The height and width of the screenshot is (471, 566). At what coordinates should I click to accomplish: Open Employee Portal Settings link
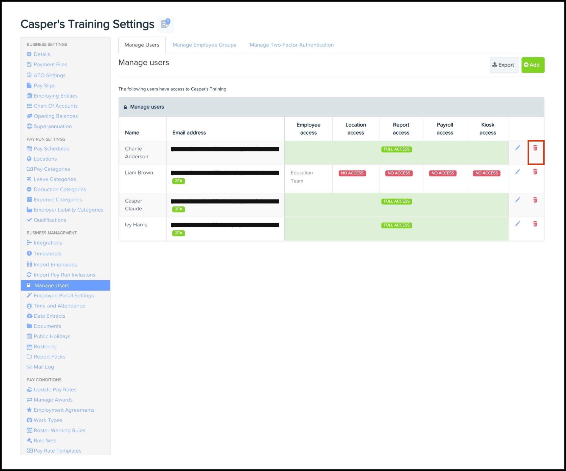coord(63,296)
